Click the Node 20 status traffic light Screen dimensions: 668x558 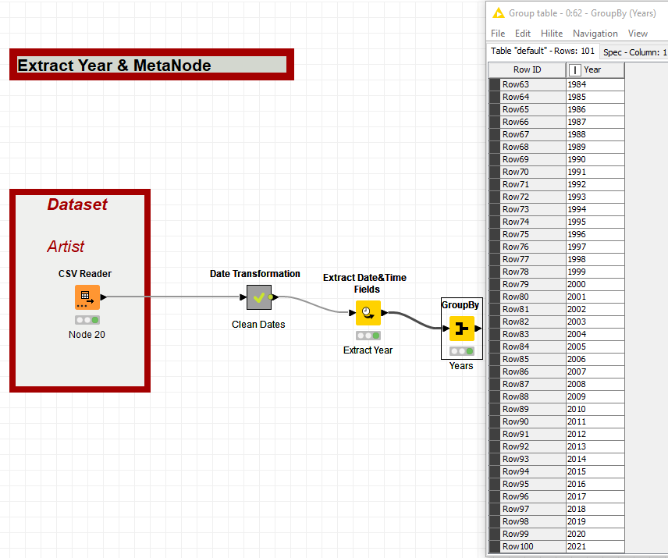pyautogui.click(x=87, y=320)
